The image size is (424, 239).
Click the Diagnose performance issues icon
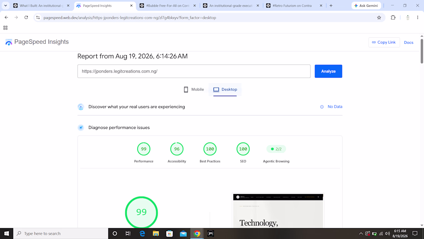click(81, 128)
